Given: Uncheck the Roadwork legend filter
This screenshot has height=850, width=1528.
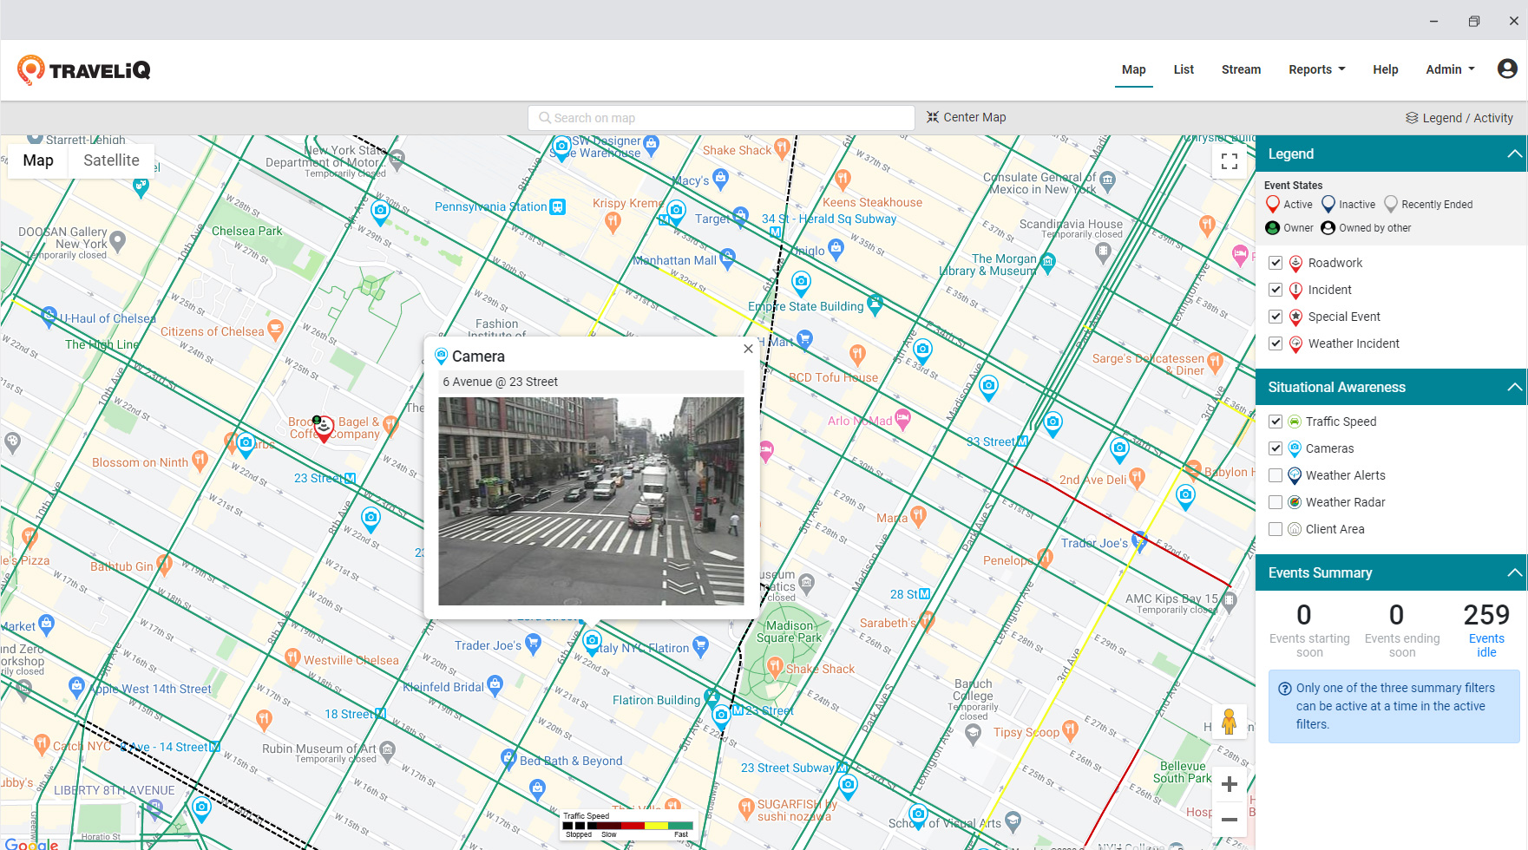Looking at the screenshot, I should pos(1276,262).
